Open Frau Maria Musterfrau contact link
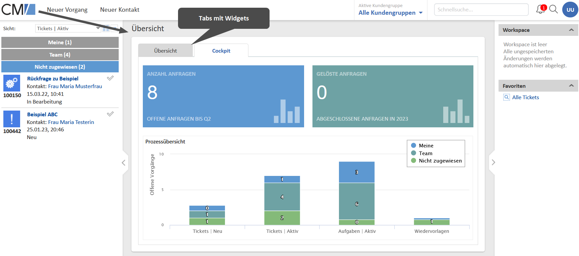The width and height of the screenshot is (579, 256). tap(75, 86)
